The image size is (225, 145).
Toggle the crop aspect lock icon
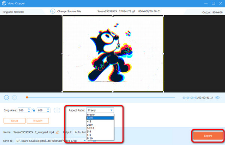coord(34,110)
